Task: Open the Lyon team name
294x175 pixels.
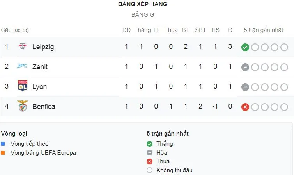Action: click(39, 87)
